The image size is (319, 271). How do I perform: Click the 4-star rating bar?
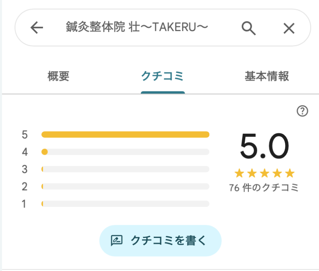click(125, 152)
